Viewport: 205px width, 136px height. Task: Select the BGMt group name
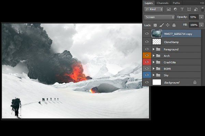(x=167, y=69)
